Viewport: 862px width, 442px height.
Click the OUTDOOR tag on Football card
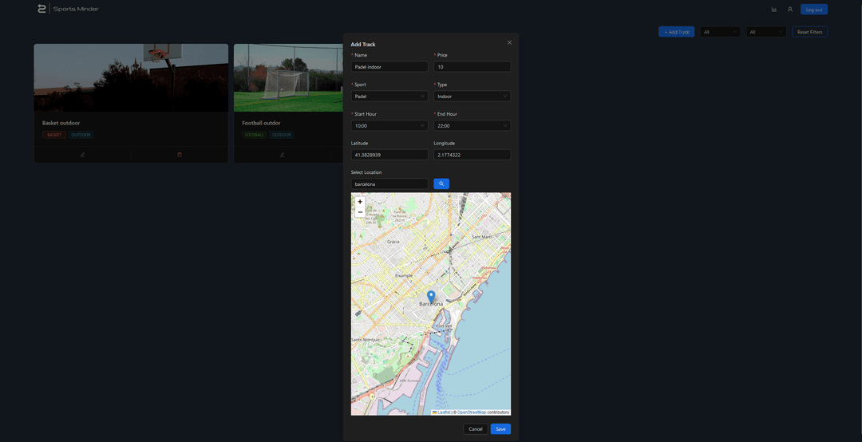click(282, 135)
